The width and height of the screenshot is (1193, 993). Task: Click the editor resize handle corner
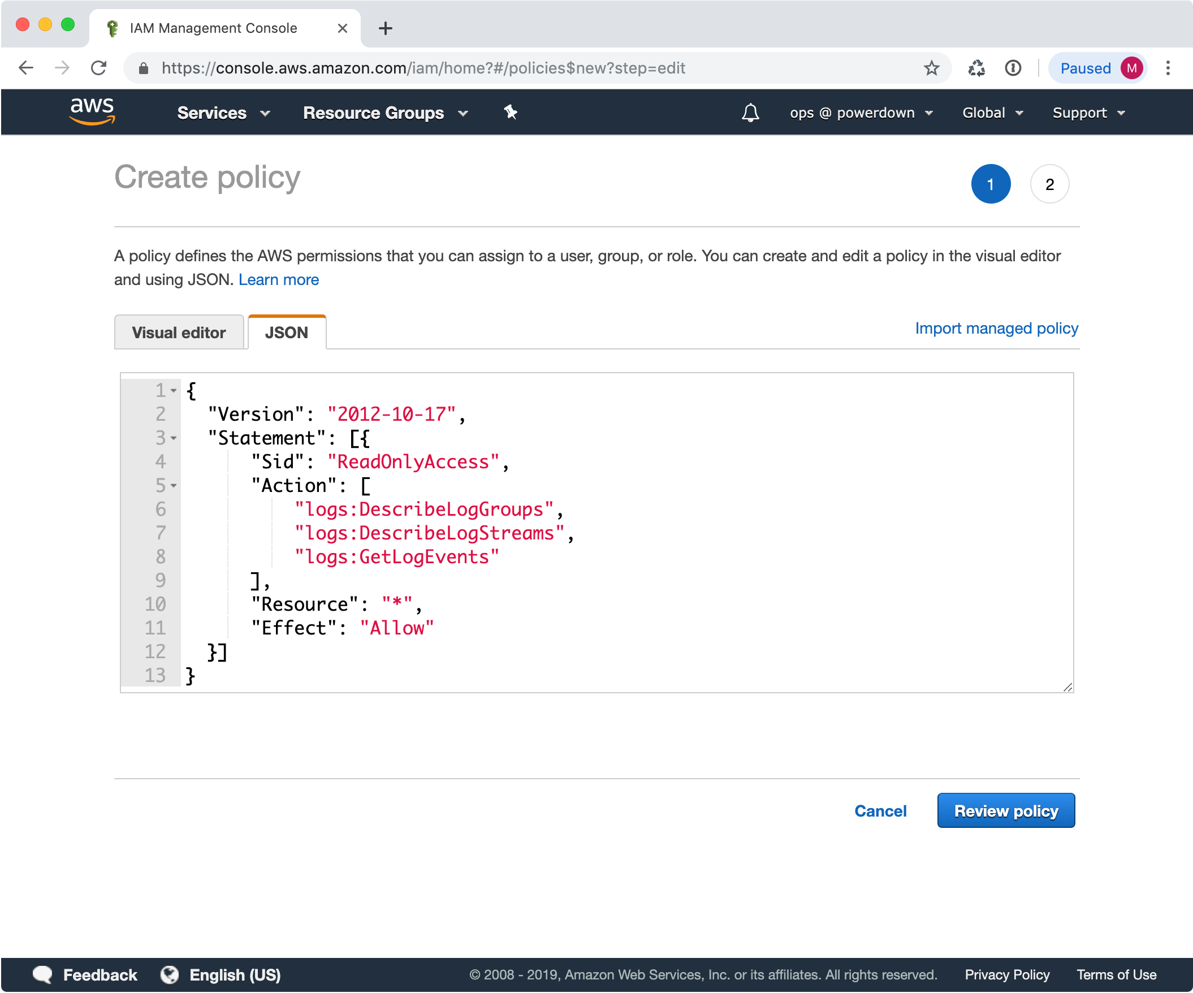[x=1067, y=687]
